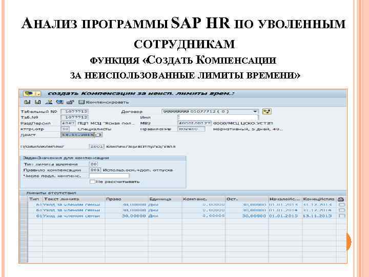This screenshot has width=369, height=277.
Task: Click the leftmost diskette icon in the toolbar
Action: (x=28, y=102)
